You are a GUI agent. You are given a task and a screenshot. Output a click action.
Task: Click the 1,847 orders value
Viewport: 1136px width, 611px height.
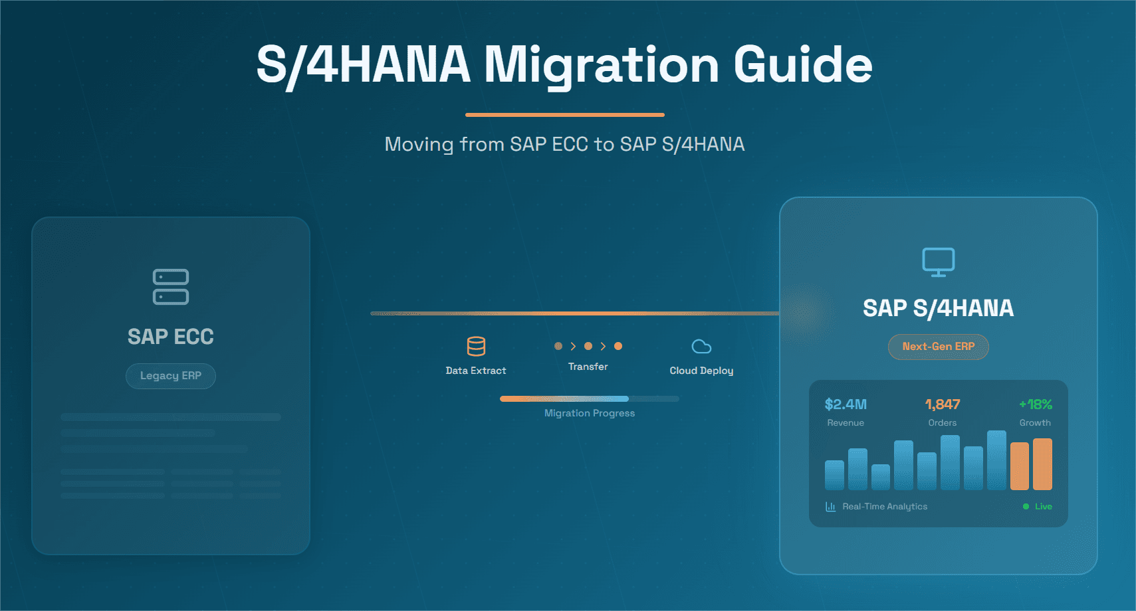point(943,404)
